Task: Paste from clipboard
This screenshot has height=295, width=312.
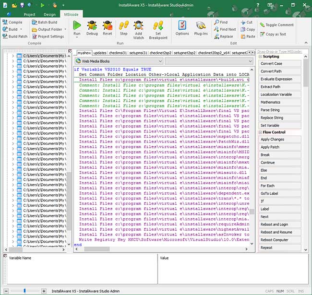Action: (248, 36)
